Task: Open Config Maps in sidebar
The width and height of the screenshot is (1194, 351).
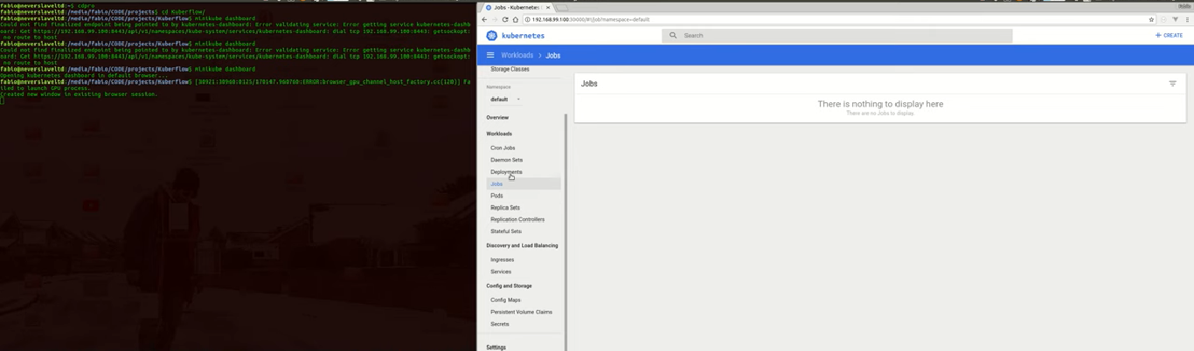Action: coord(505,299)
